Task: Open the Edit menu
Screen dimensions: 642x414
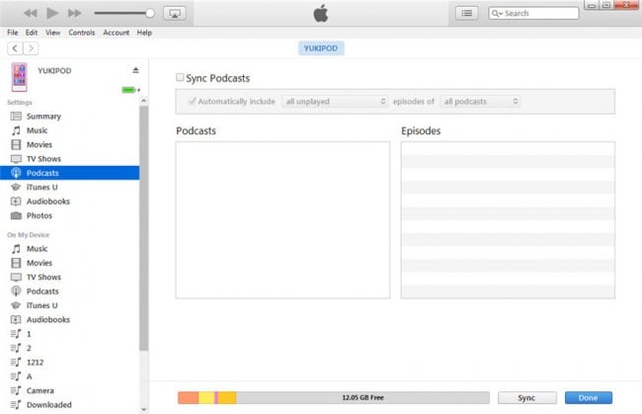Action: [x=32, y=33]
